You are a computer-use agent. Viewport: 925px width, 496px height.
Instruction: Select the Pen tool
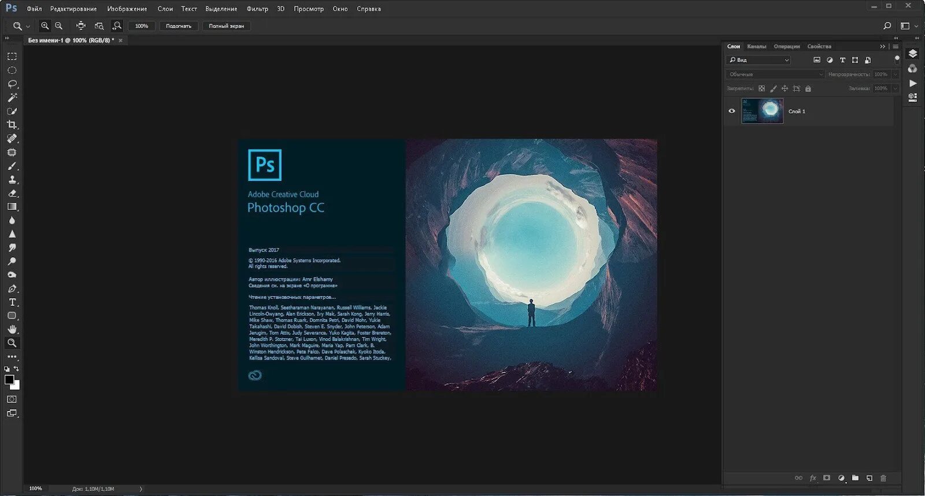pos(12,288)
